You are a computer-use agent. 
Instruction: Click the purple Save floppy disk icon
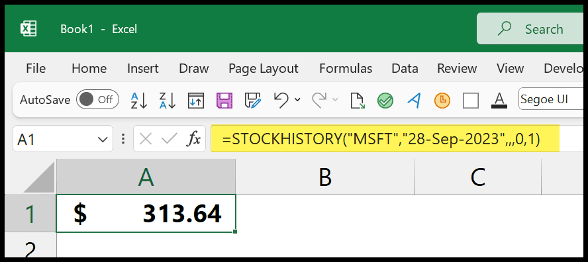click(224, 101)
